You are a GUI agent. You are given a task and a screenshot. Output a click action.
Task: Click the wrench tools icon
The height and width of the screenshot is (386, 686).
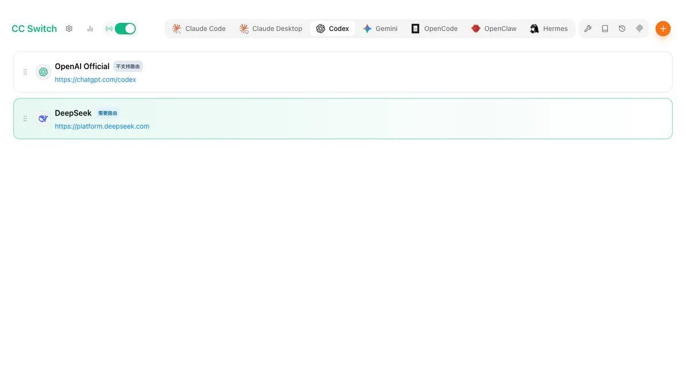588,29
